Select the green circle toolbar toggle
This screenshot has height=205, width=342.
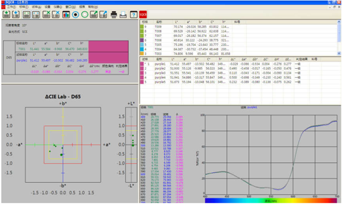[84, 15]
